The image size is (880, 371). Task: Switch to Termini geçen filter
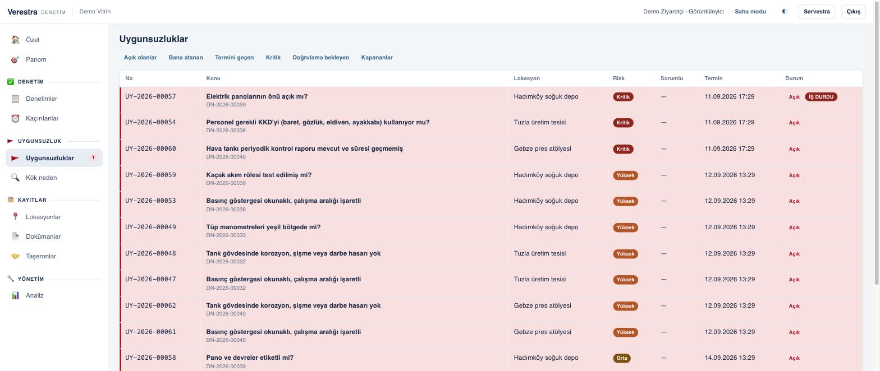coord(234,57)
